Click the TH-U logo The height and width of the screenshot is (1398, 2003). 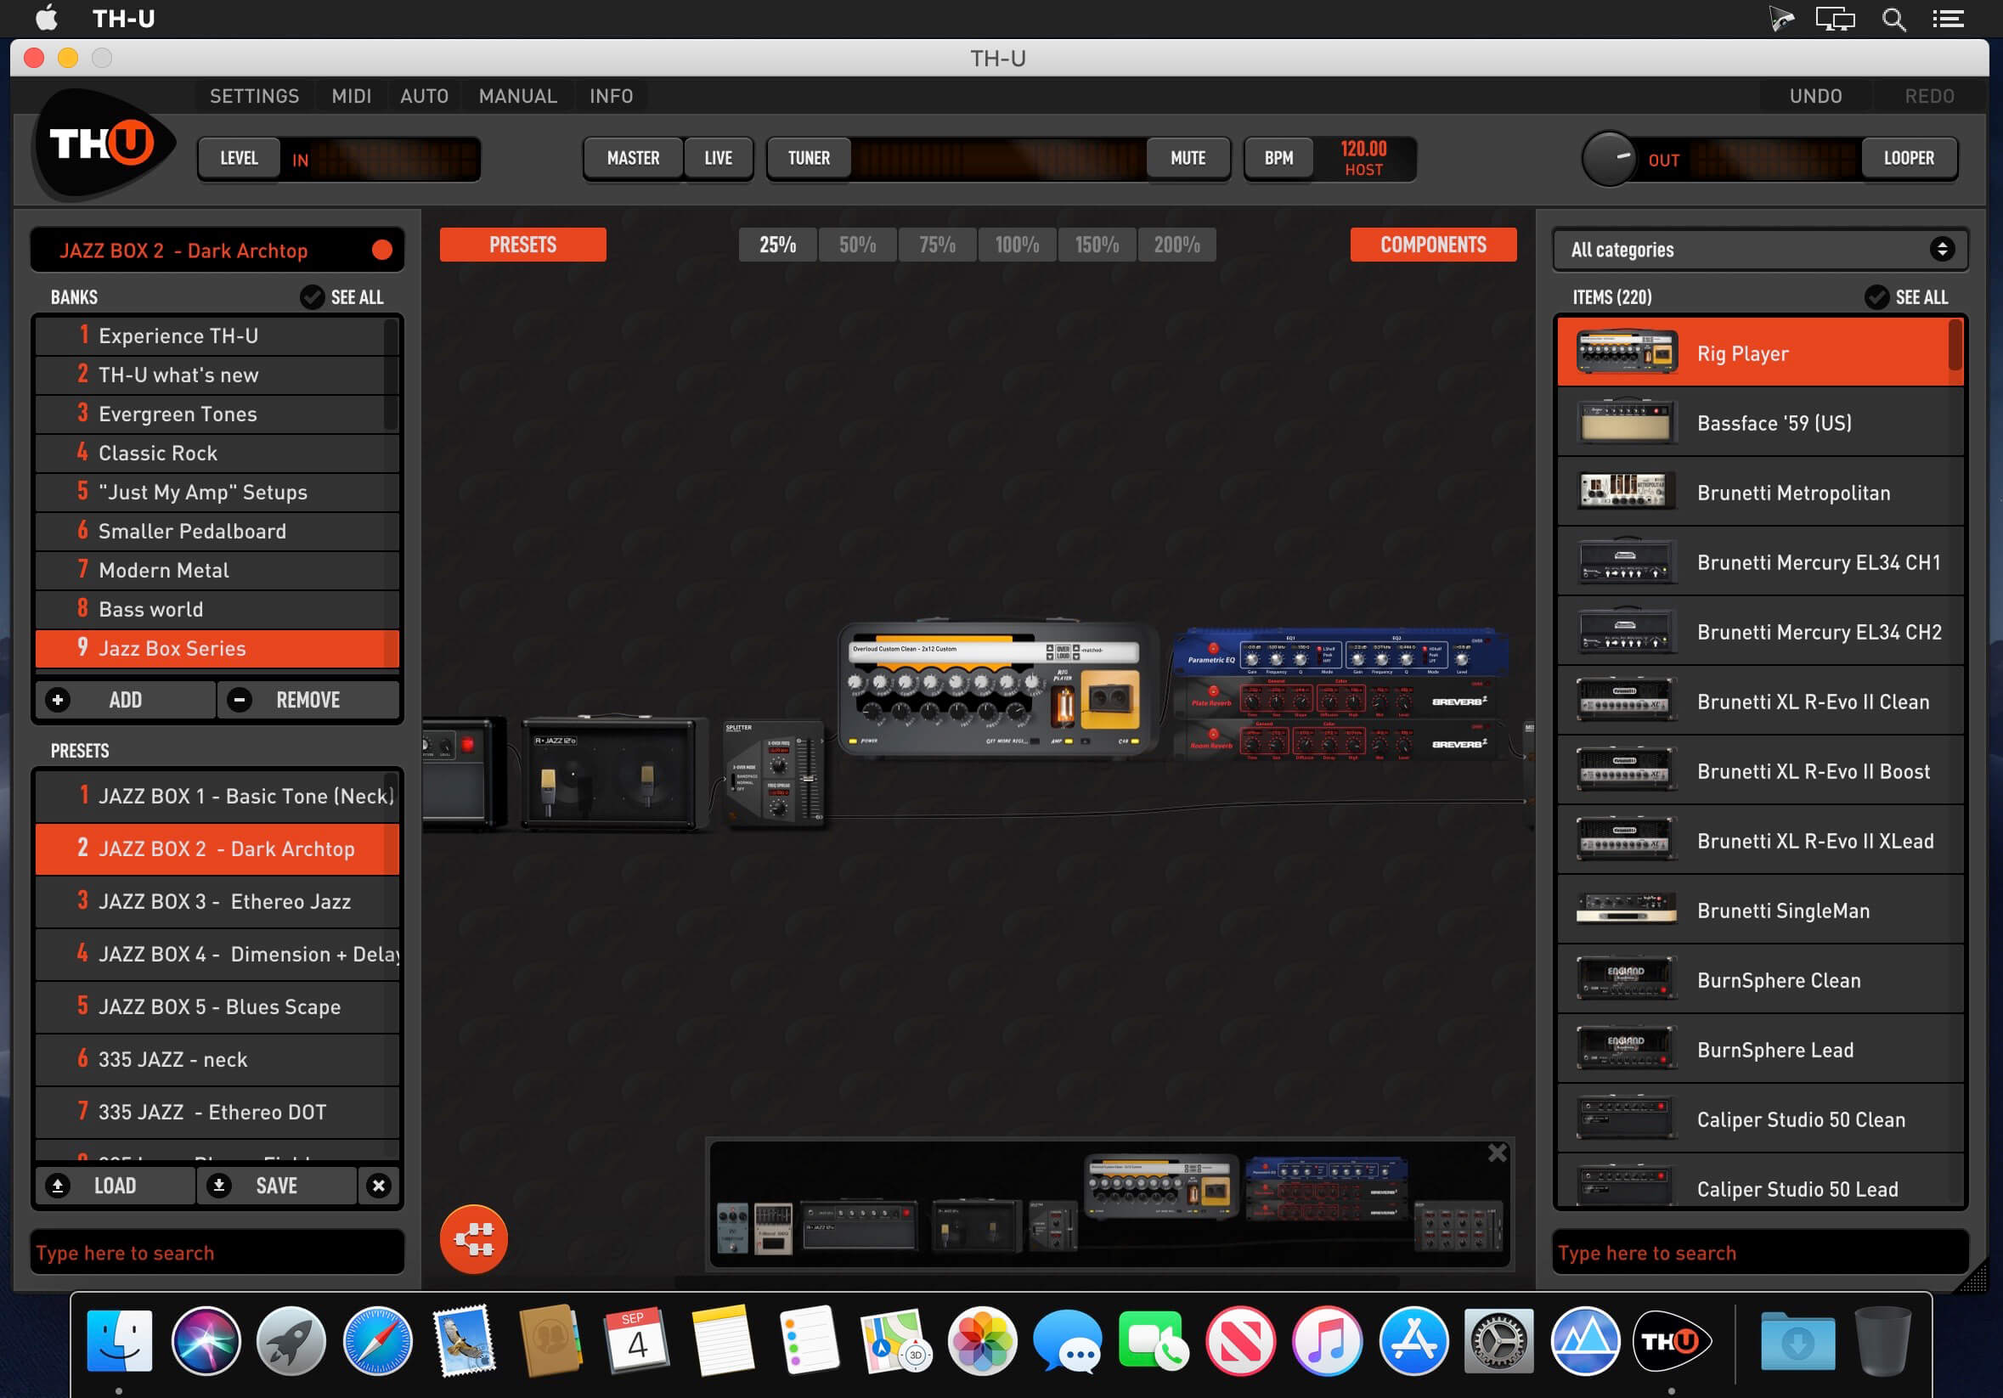coord(104,144)
